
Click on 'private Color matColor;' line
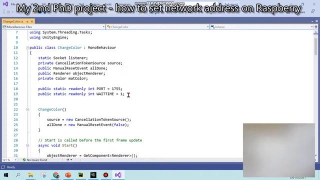[x=63, y=78]
